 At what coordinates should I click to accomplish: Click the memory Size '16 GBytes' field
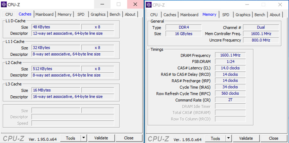(184, 34)
